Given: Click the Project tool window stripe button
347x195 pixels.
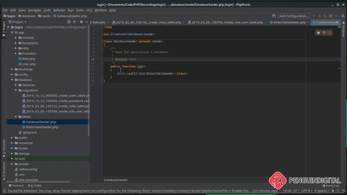Looking at the screenshot, I should point(4,29).
